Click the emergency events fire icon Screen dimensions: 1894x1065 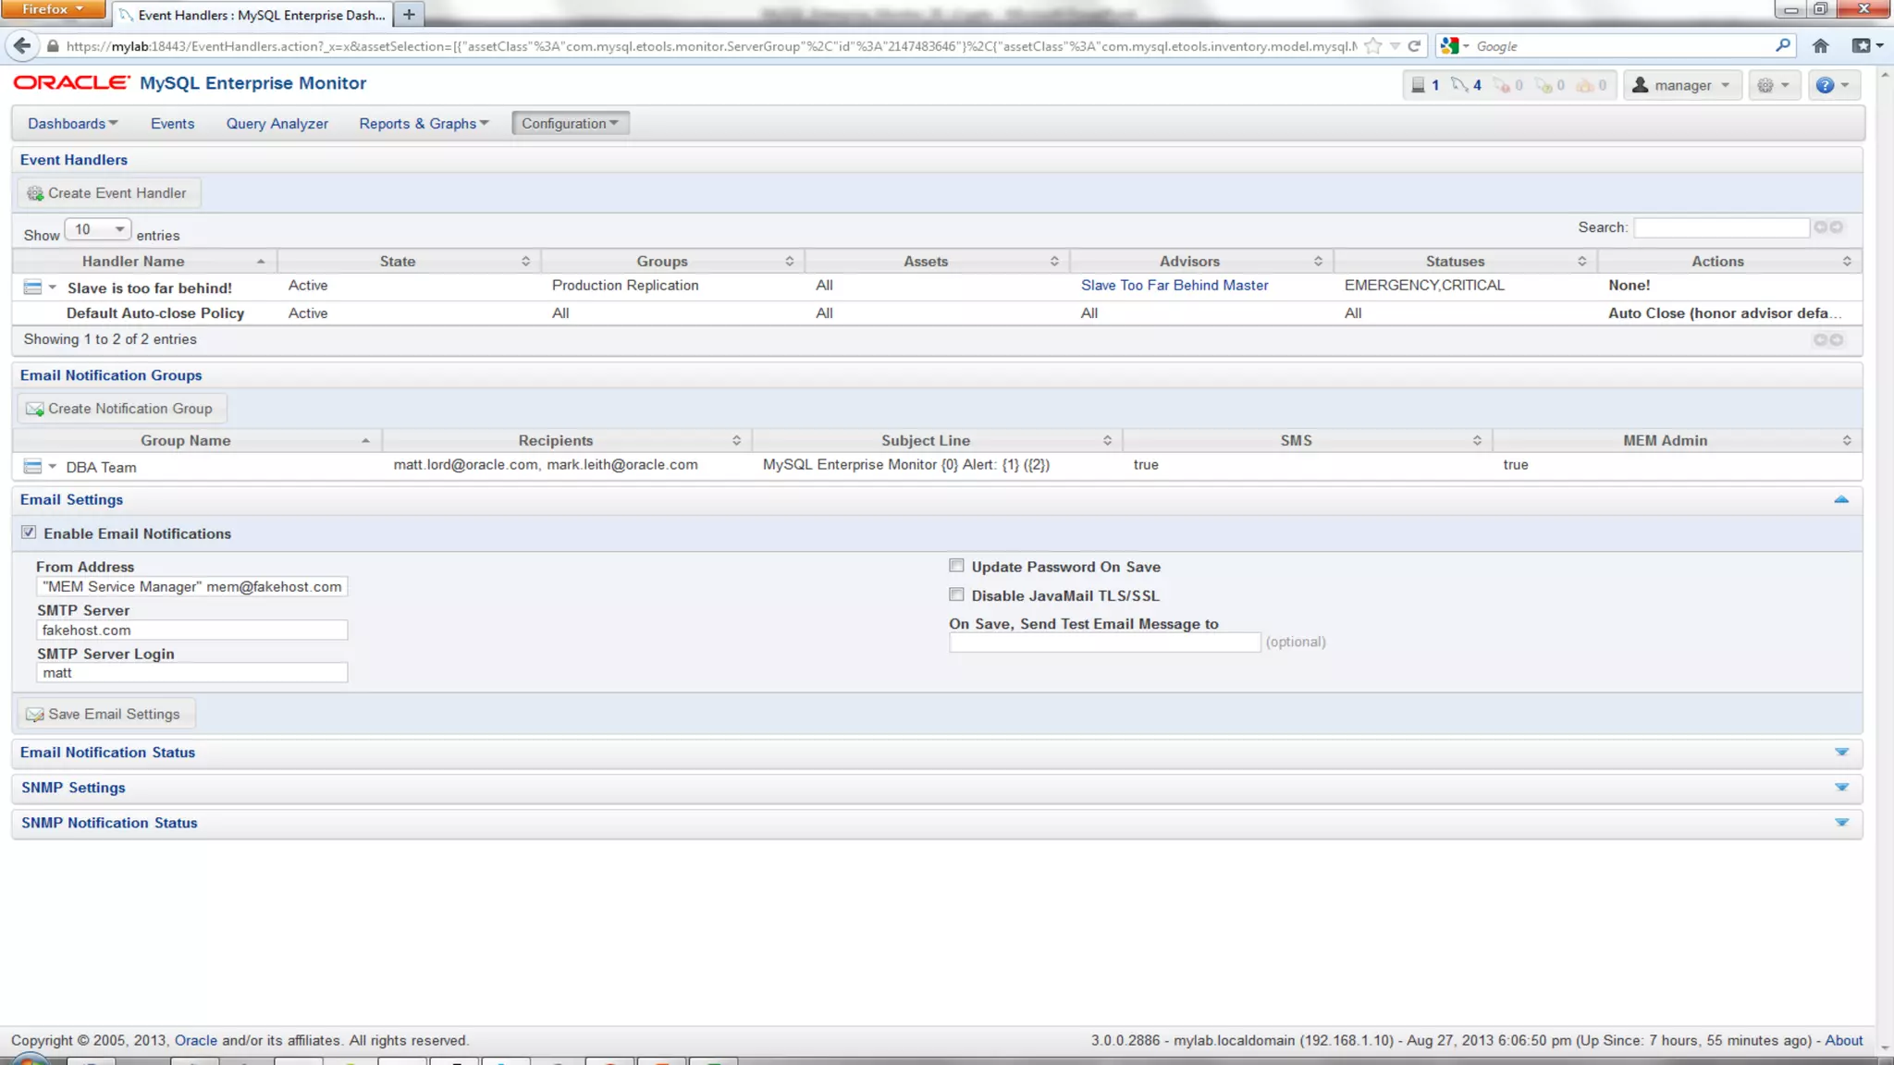1585,85
